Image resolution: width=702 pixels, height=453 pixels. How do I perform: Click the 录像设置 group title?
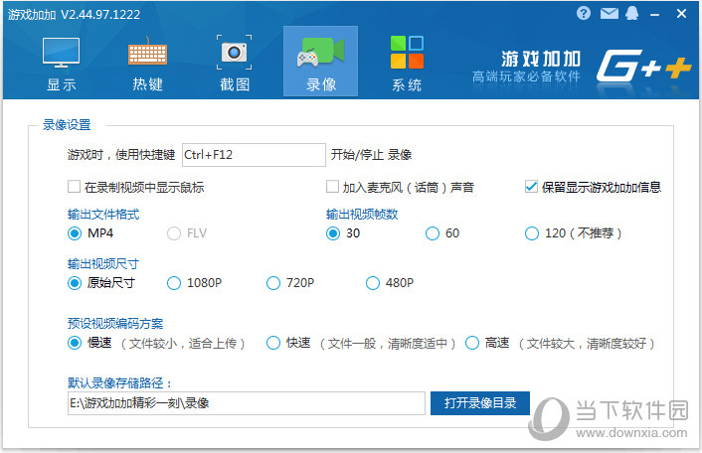pyautogui.click(x=67, y=125)
